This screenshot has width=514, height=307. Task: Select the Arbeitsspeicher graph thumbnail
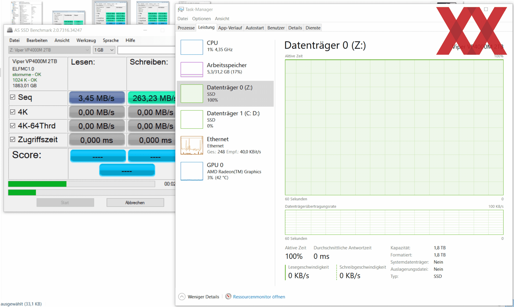[x=192, y=69]
